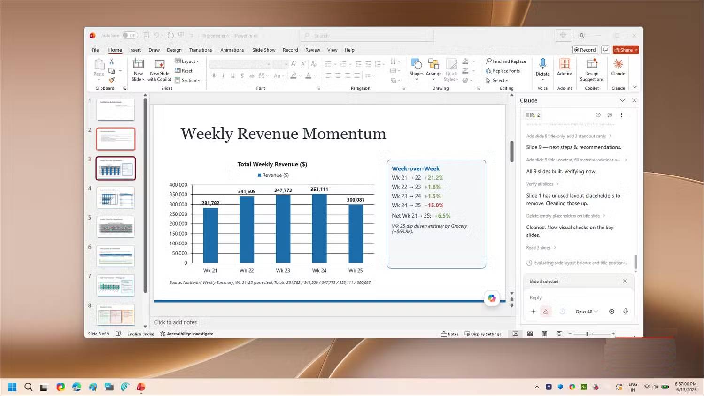This screenshot has width=704, height=396.
Task: Select slide 5 thumbnail
Action: [x=116, y=227]
